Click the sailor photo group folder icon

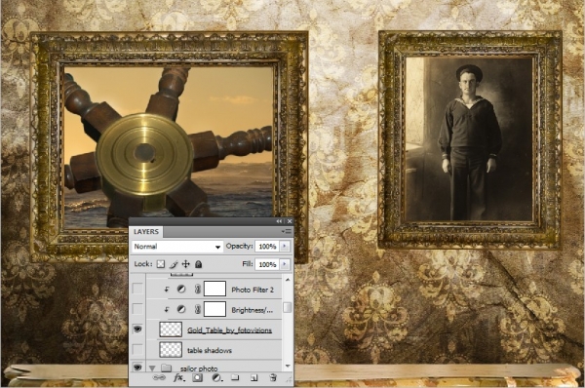coord(166,369)
